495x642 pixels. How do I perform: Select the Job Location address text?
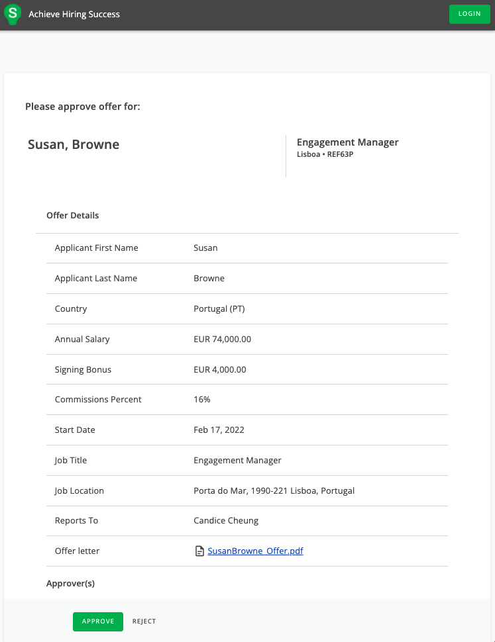click(x=274, y=491)
